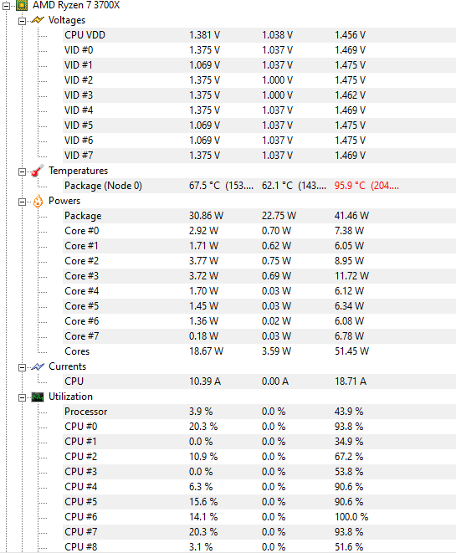This screenshot has width=456, height=553.
Task: Click the Utilization graph icon
Action: coord(38,397)
